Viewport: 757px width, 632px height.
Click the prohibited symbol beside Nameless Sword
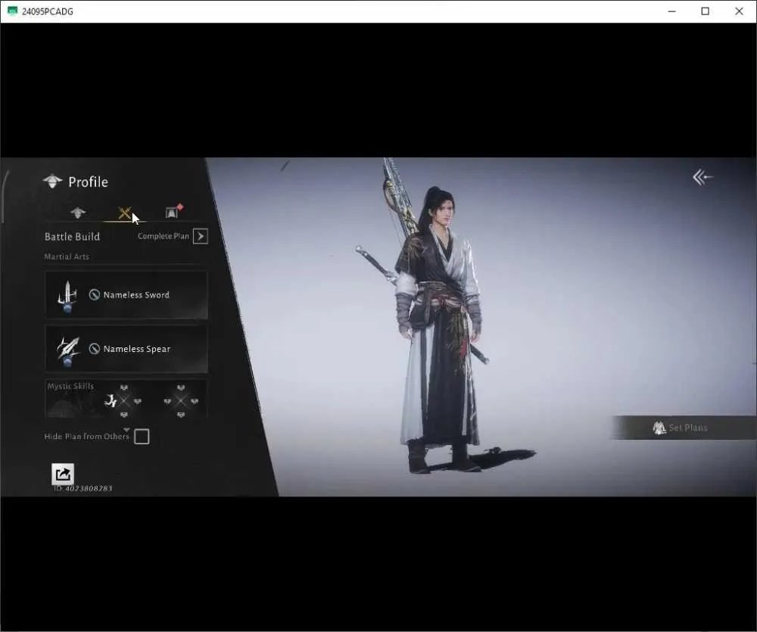pos(94,294)
